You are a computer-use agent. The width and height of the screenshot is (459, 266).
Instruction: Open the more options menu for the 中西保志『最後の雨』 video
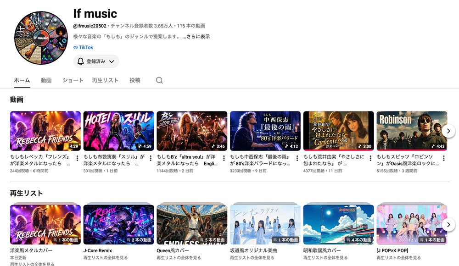(x=297, y=158)
